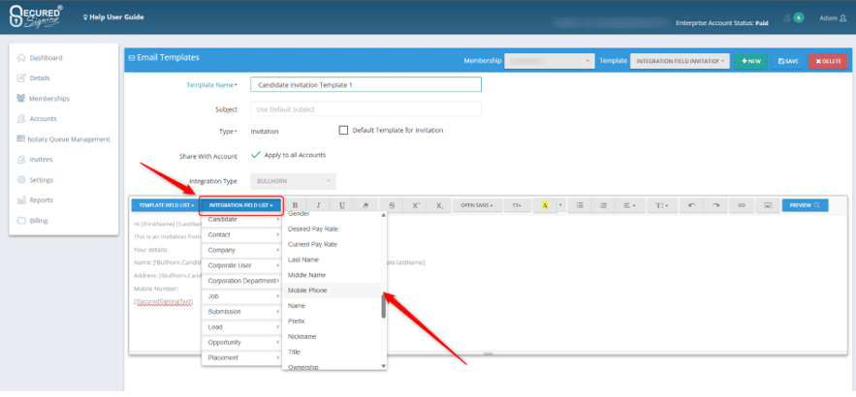Open the Open Sans font dropdown
The width and height of the screenshot is (856, 397).
tap(477, 205)
